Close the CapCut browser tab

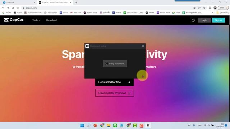tap(70, 3)
